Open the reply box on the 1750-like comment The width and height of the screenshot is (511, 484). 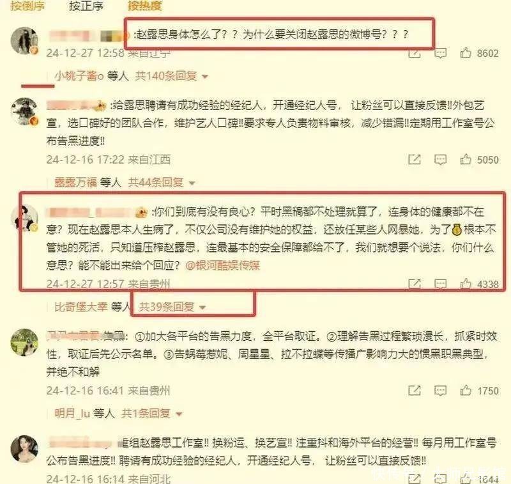point(440,391)
